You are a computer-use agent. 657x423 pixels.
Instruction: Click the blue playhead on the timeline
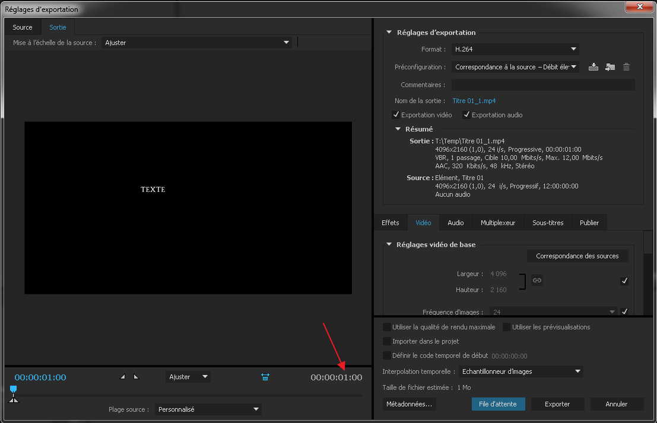coord(13,389)
